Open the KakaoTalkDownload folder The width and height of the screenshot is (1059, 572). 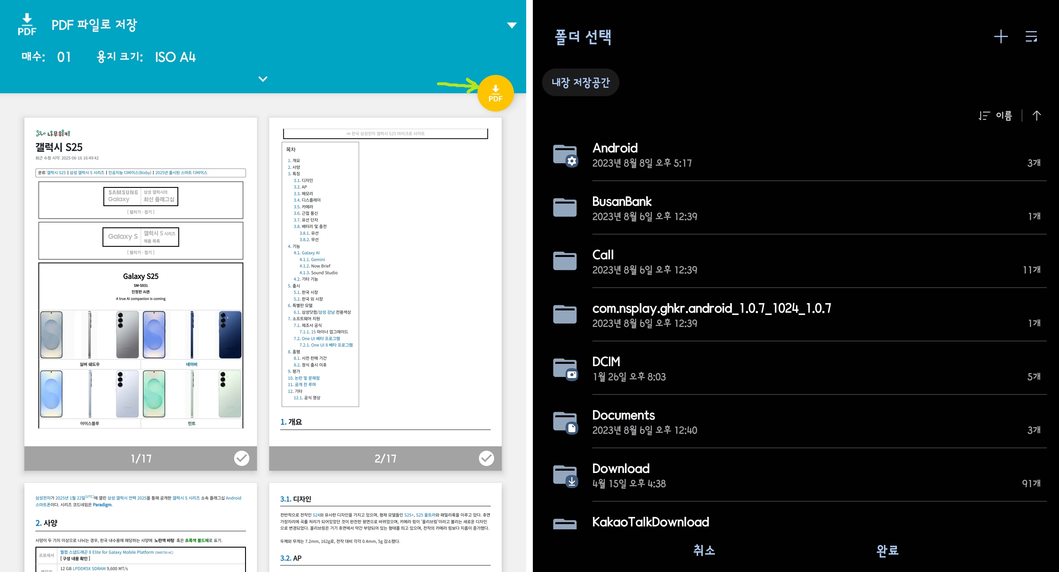(650, 522)
